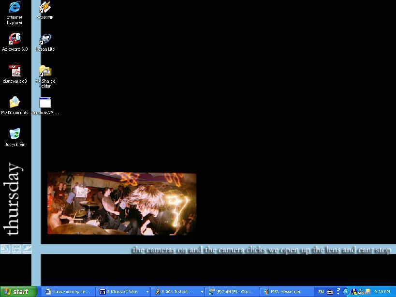396x297 pixels.
Task: Open the Internet Explorer desktop icon
Action: [x=15, y=9]
